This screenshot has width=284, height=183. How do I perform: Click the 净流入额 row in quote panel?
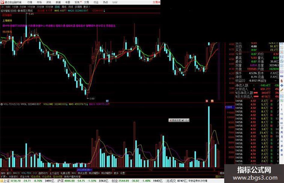pyautogui.click(x=257, y=85)
